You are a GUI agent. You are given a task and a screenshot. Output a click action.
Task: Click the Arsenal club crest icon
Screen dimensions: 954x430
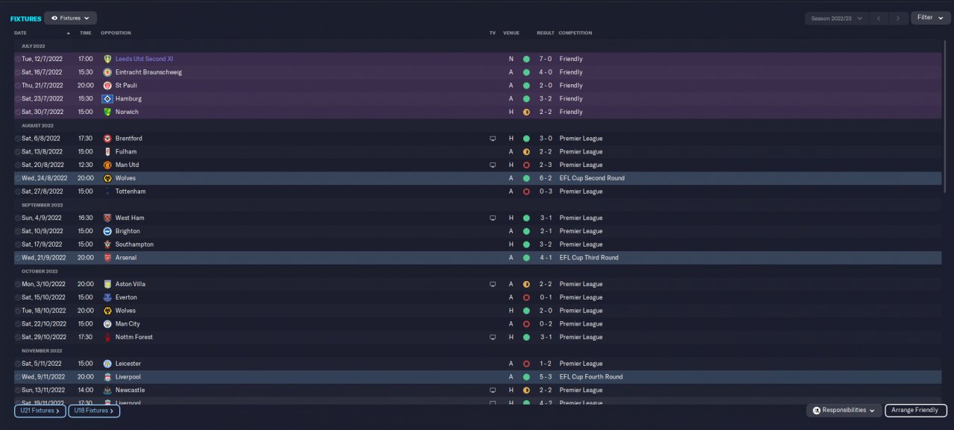click(107, 258)
